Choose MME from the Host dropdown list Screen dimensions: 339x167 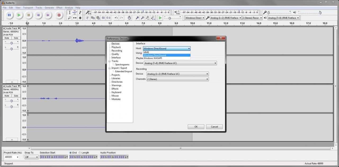[167, 52]
